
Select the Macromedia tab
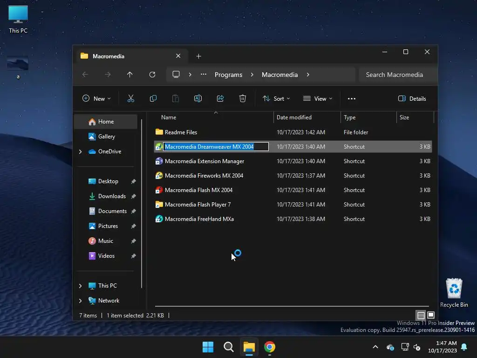tap(131, 56)
